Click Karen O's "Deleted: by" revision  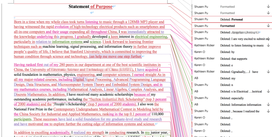[227, 52]
